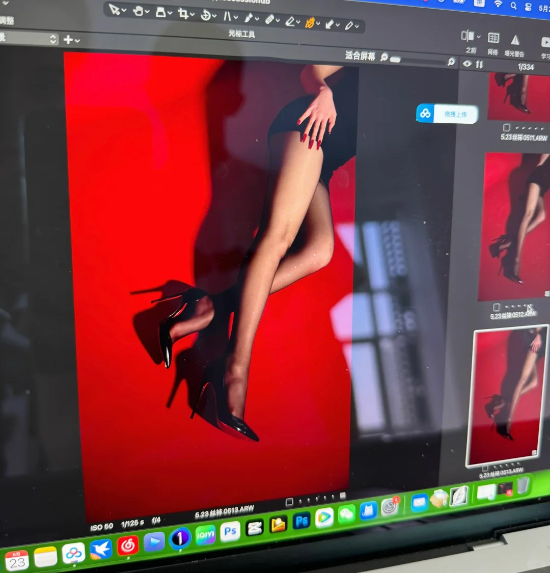The height and width of the screenshot is (573, 550).
Task: Click the zoom-out magnifier icon
Action: (x=384, y=57)
